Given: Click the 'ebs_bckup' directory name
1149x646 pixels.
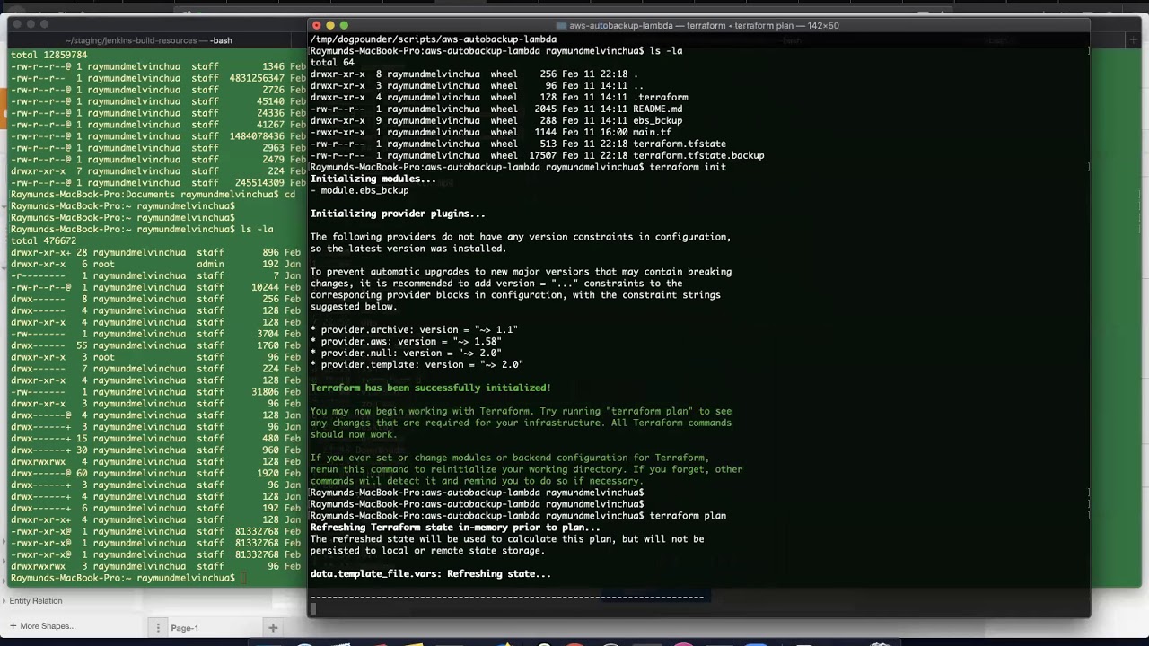Looking at the screenshot, I should [x=658, y=121].
